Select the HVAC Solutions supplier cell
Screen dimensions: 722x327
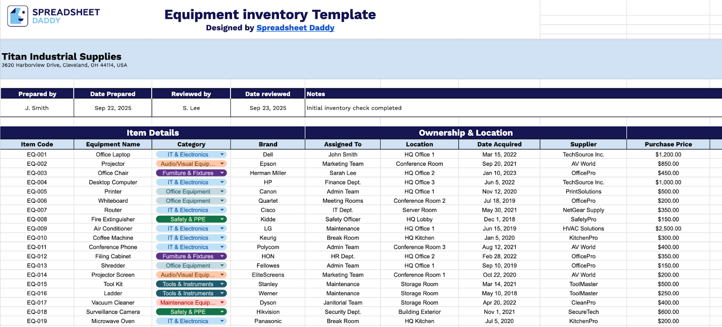coord(583,228)
